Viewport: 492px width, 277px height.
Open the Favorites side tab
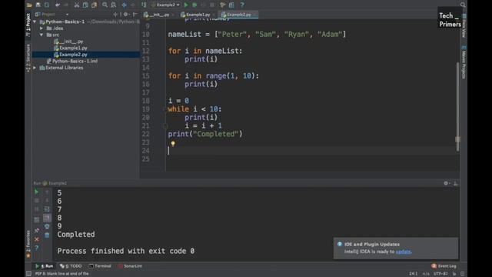(28, 244)
